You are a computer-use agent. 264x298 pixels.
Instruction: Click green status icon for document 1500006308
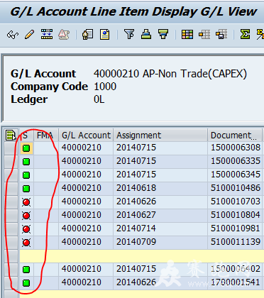pyautogui.click(x=26, y=148)
